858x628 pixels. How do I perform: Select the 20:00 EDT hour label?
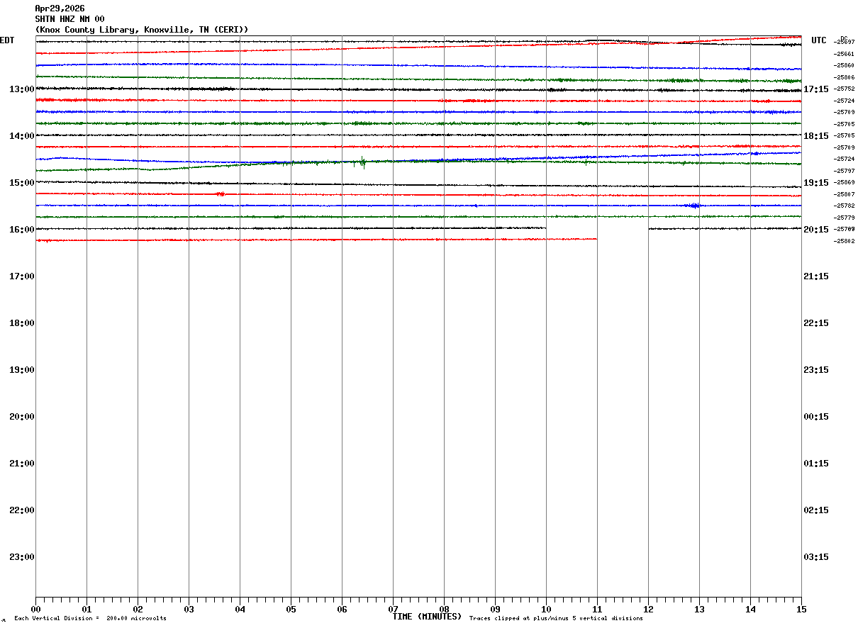(x=21, y=417)
